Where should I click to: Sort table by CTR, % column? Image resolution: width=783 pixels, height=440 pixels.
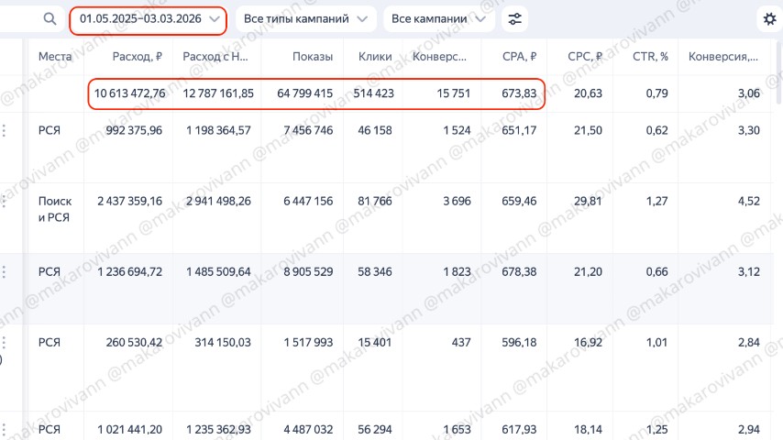pos(649,57)
